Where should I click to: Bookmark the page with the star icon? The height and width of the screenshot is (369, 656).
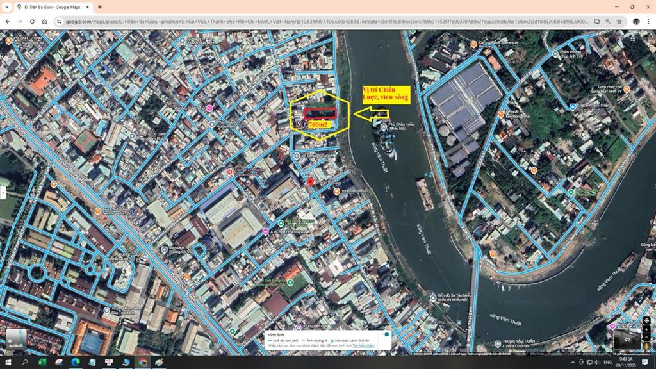point(618,22)
